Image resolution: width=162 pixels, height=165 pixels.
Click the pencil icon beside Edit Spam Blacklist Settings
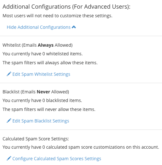(9, 121)
